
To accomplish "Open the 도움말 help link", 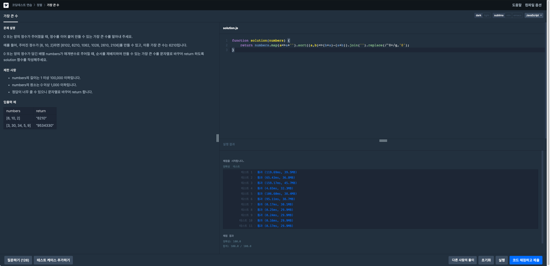I will coord(517,5).
